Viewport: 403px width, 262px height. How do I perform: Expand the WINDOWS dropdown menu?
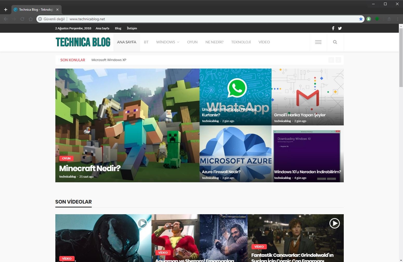[168, 42]
